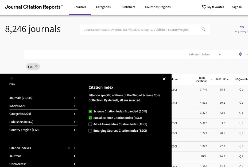Open the Countries/Regions tab
The height and width of the screenshot is (167, 248).
158,7
